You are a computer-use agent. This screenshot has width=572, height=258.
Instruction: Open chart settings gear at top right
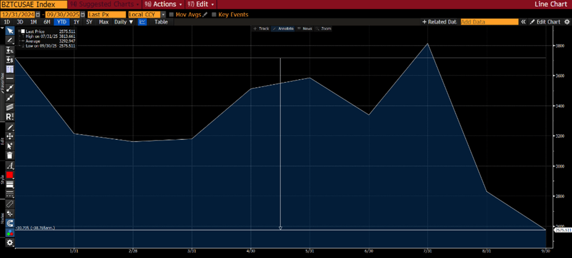(566, 22)
